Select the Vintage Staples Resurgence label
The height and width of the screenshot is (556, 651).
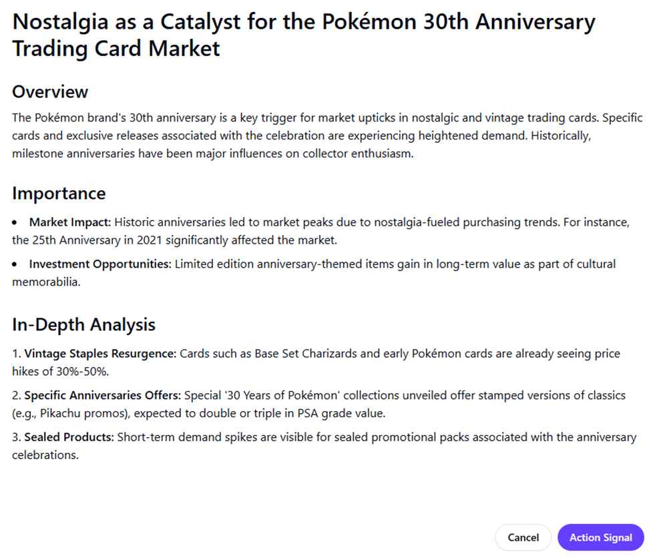click(100, 353)
